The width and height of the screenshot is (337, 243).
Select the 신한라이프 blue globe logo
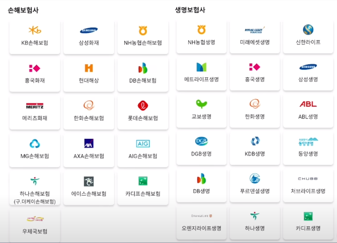click(308, 30)
